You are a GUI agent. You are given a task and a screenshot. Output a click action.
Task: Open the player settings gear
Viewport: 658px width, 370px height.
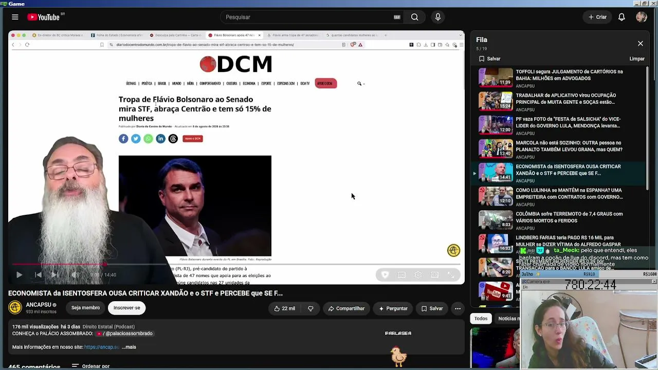418,275
